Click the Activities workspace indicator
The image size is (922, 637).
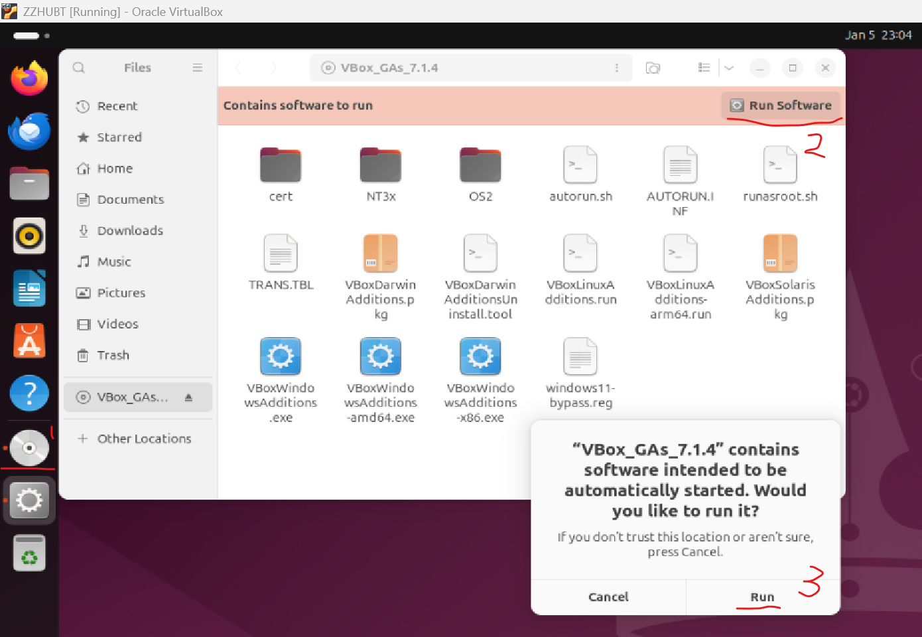click(x=31, y=35)
